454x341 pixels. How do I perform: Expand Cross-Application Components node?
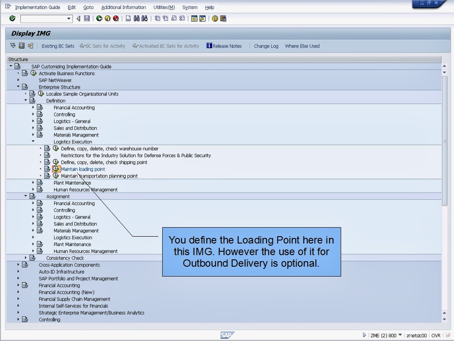point(18,265)
